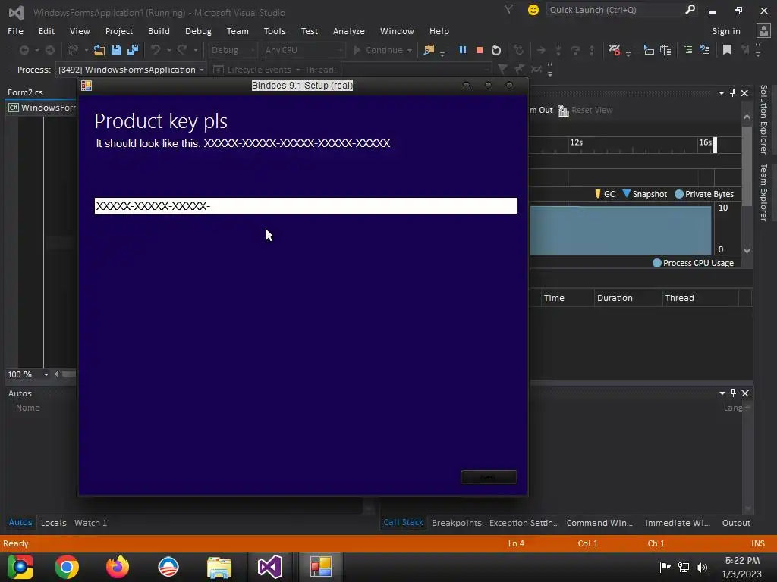Expand the Continue button dropdown arrow

[x=410, y=51]
